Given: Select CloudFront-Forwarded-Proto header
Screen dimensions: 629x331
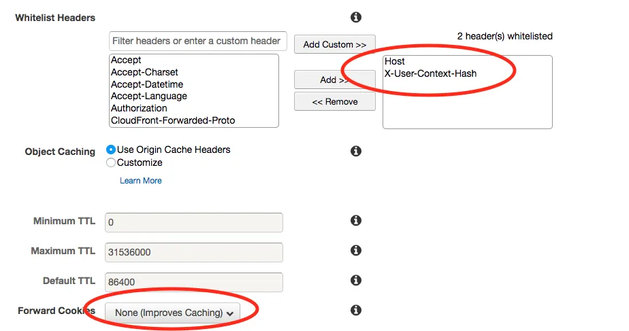Looking at the screenshot, I should pos(173,120).
